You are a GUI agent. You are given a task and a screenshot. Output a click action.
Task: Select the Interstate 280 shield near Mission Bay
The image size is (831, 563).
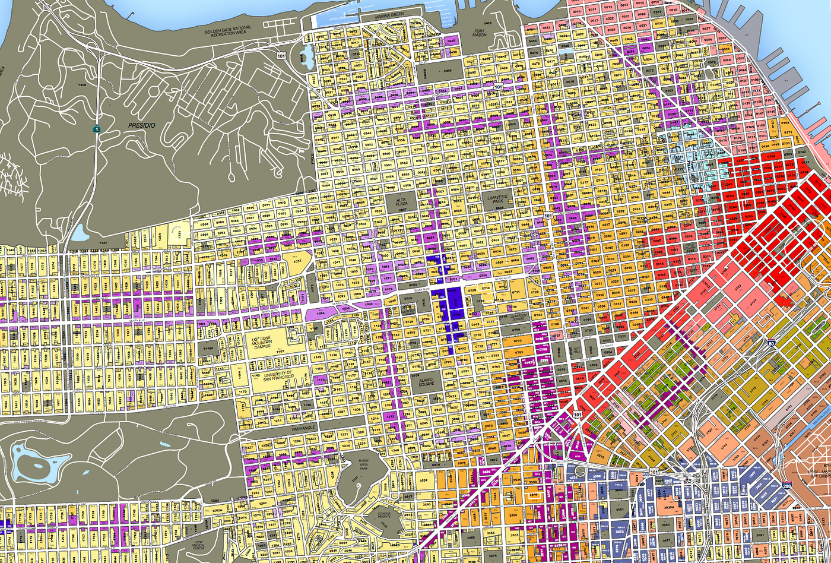[x=786, y=485]
